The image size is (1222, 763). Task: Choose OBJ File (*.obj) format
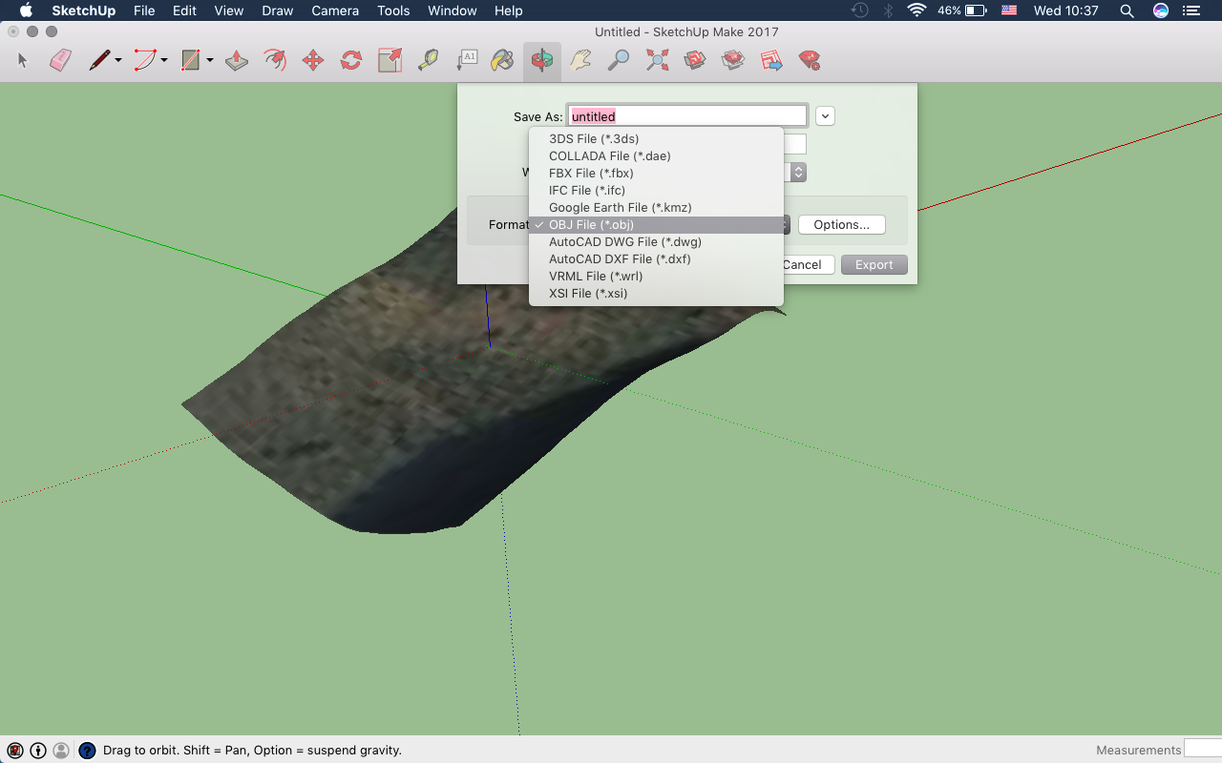pyautogui.click(x=656, y=225)
